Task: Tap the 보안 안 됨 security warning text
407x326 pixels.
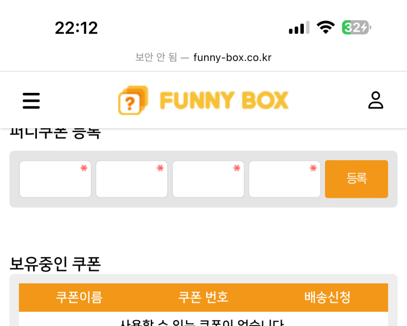Action: pyautogui.click(x=156, y=58)
